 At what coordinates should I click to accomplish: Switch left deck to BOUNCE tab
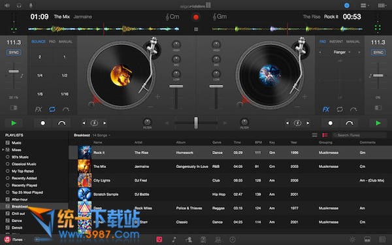click(39, 42)
